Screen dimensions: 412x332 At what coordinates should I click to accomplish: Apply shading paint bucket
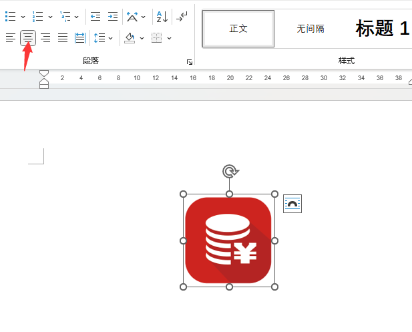click(x=130, y=38)
